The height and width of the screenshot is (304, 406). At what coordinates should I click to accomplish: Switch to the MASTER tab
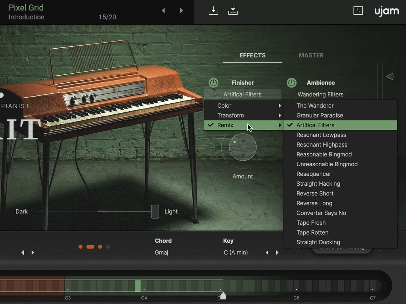pyautogui.click(x=311, y=55)
